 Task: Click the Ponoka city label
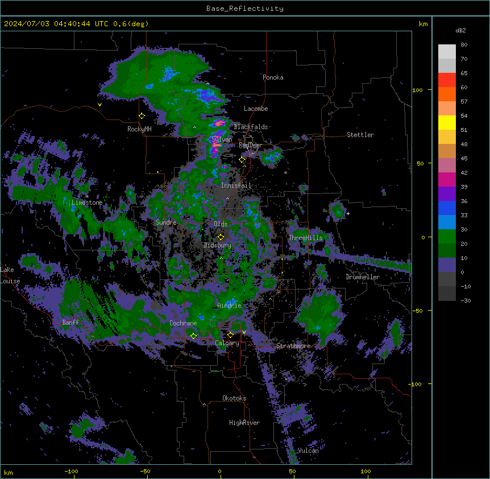(x=273, y=77)
